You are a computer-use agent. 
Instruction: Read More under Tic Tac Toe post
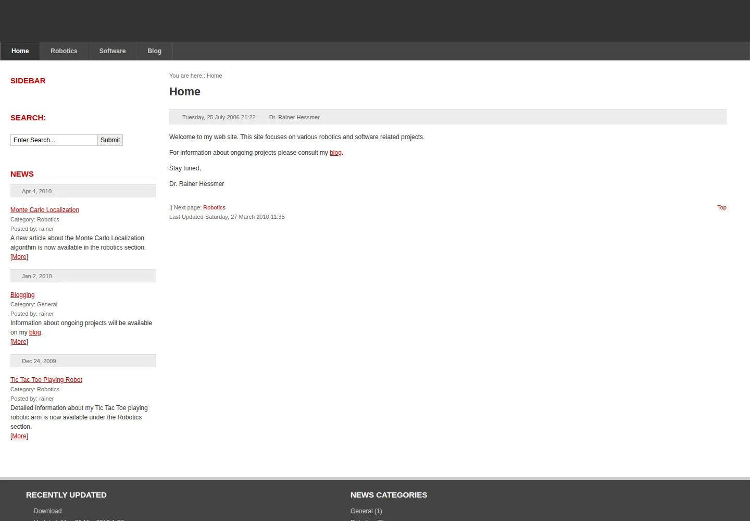(19, 436)
